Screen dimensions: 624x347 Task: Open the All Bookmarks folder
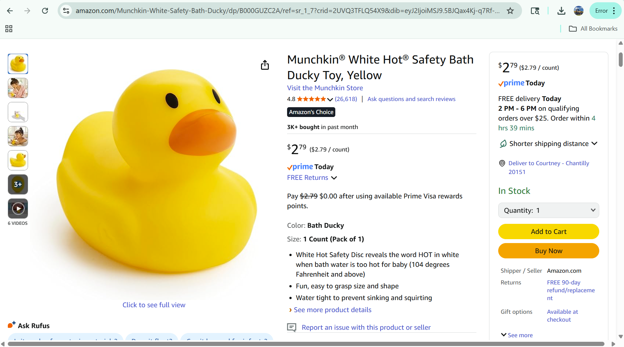click(x=593, y=29)
